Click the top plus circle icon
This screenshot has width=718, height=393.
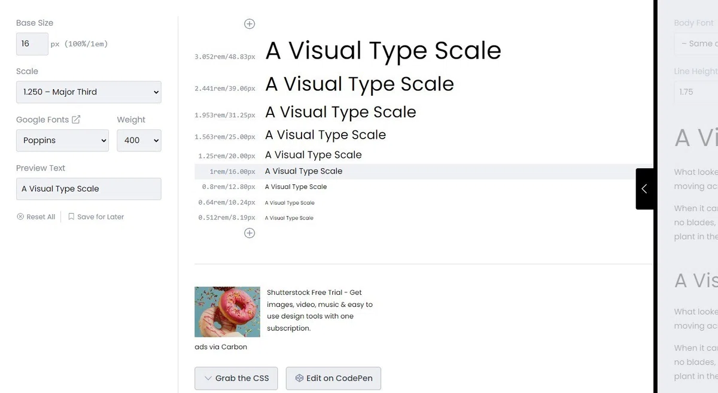coord(250,24)
